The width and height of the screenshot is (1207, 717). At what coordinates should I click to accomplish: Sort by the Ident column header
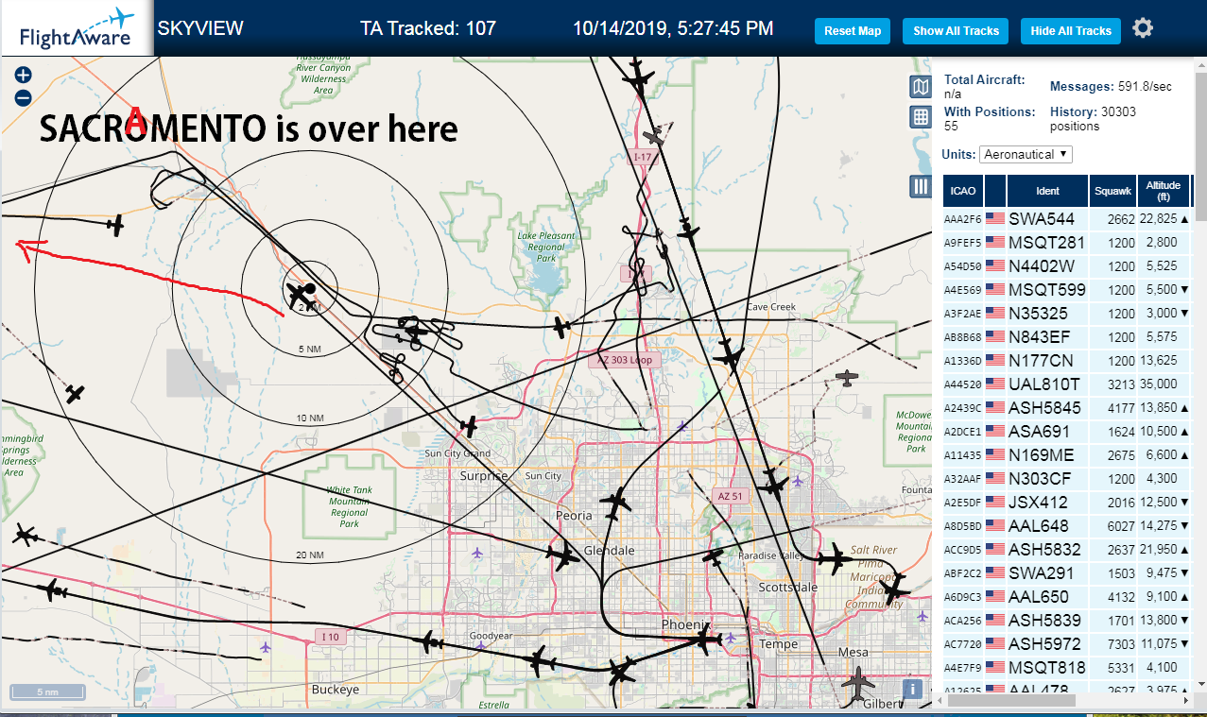(1047, 191)
